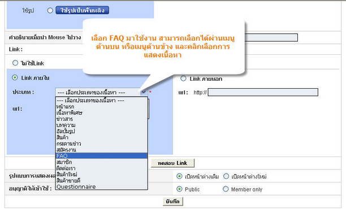This screenshot has width=346, height=209.
Task: Select อัลบั้มรูป in the dropdown list
Action: tap(102, 132)
